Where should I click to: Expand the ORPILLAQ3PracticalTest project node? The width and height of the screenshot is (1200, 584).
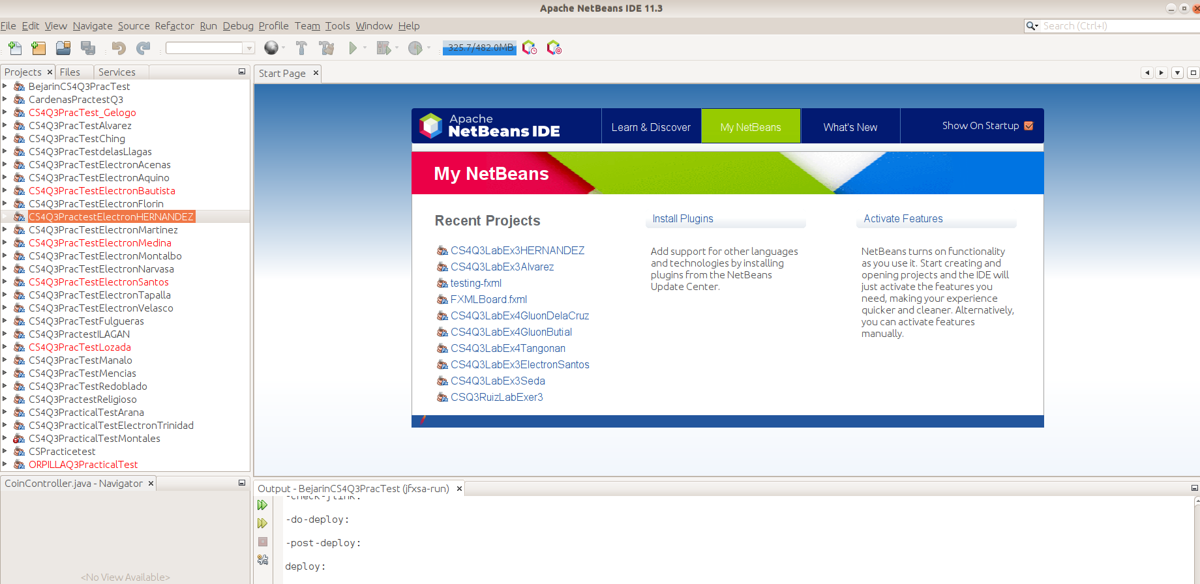point(5,464)
